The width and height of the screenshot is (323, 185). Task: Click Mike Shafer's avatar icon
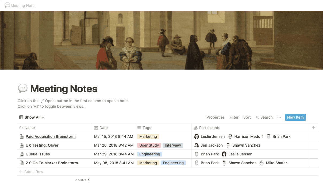point(262,163)
